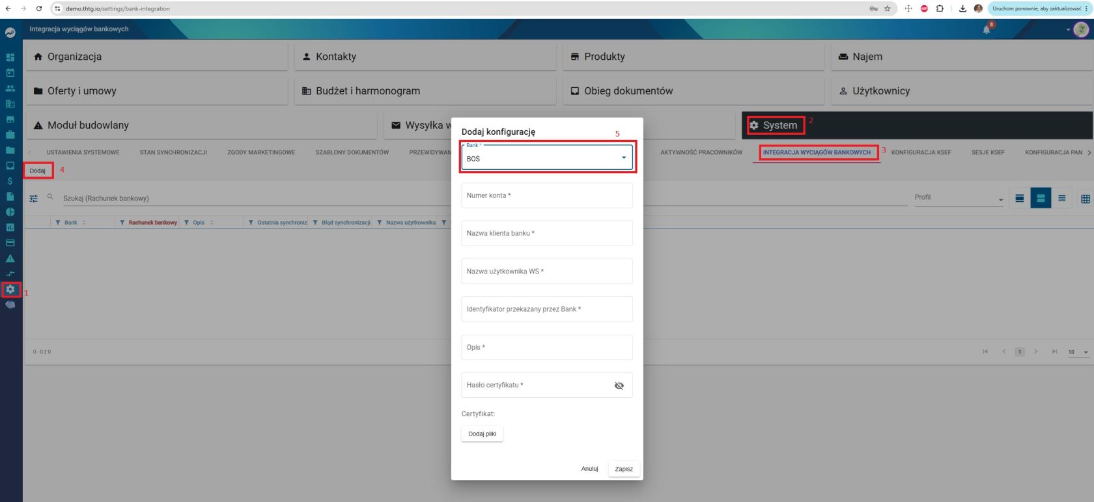Click the warning triangle icon in the sidebar

pyautogui.click(x=10, y=258)
